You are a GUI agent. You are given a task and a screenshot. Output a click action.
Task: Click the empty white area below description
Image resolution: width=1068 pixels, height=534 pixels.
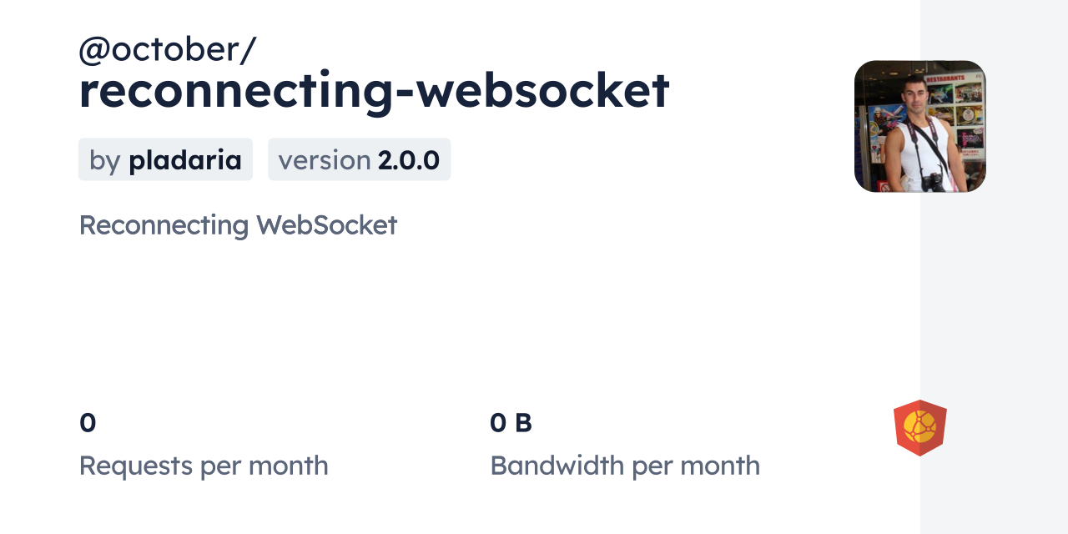[x=417, y=317]
